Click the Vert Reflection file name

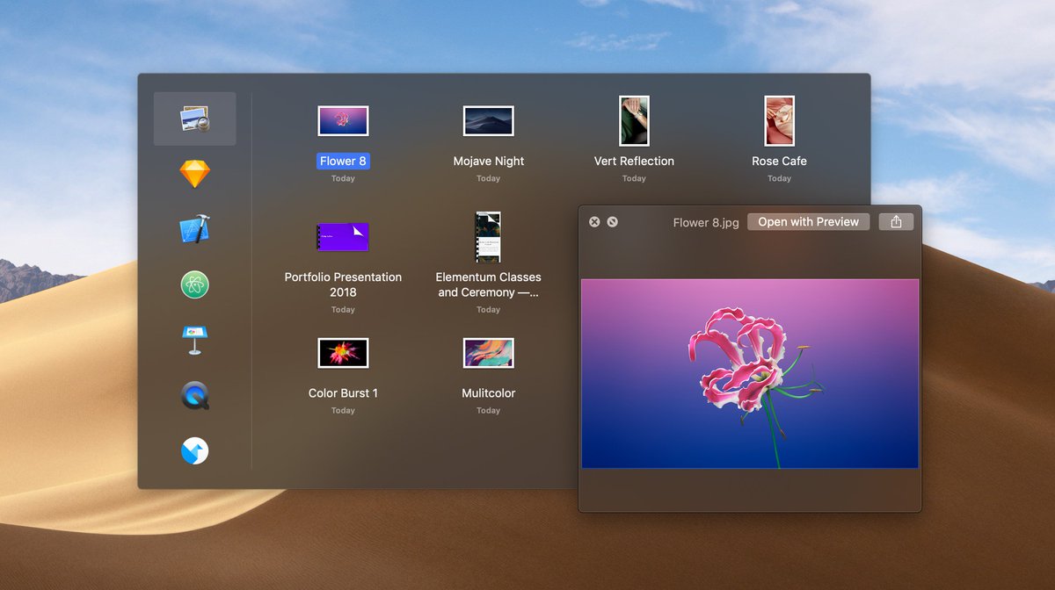tap(634, 162)
